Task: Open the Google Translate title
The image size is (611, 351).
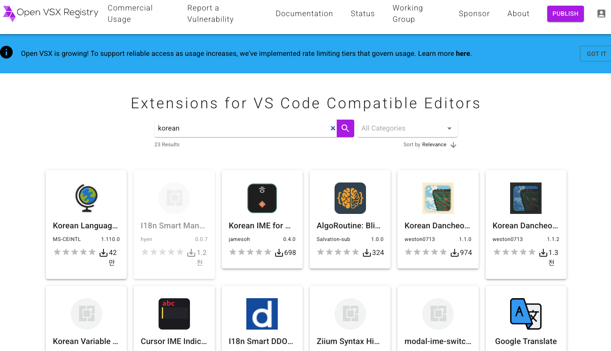Action: coord(526,341)
